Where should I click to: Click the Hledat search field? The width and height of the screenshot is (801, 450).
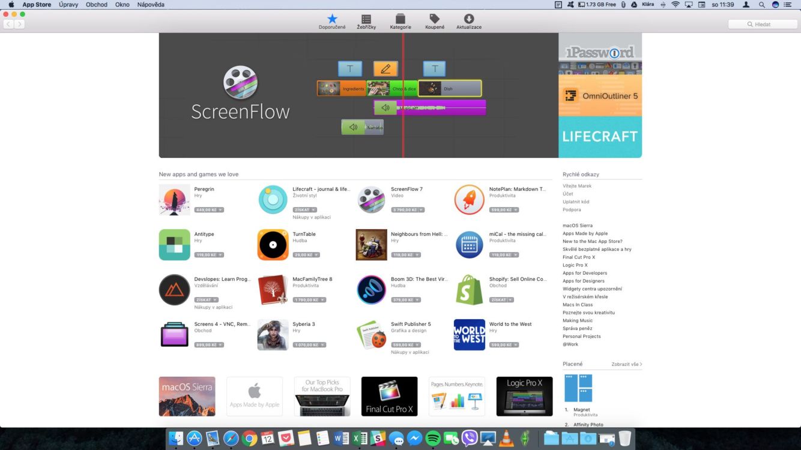pos(763,24)
